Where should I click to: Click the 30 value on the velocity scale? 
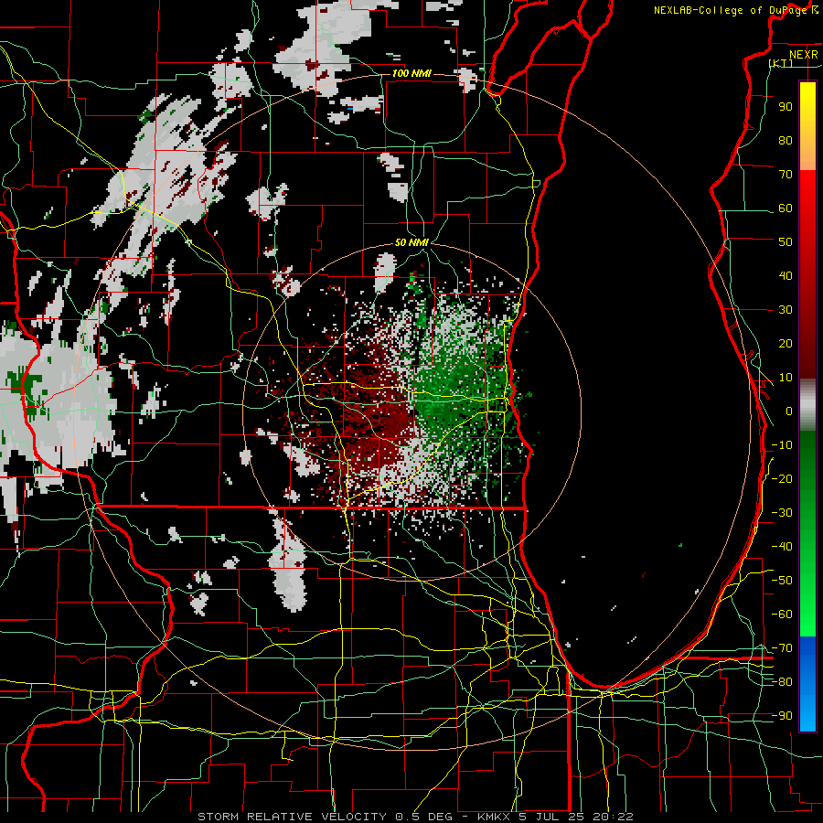(x=786, y=310)
